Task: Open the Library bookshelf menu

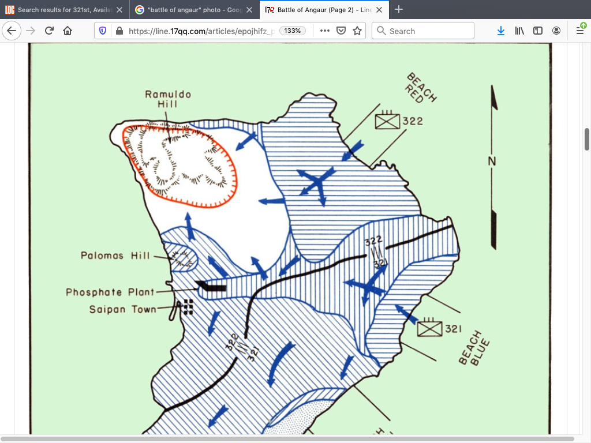Action: tap(519, 31)
